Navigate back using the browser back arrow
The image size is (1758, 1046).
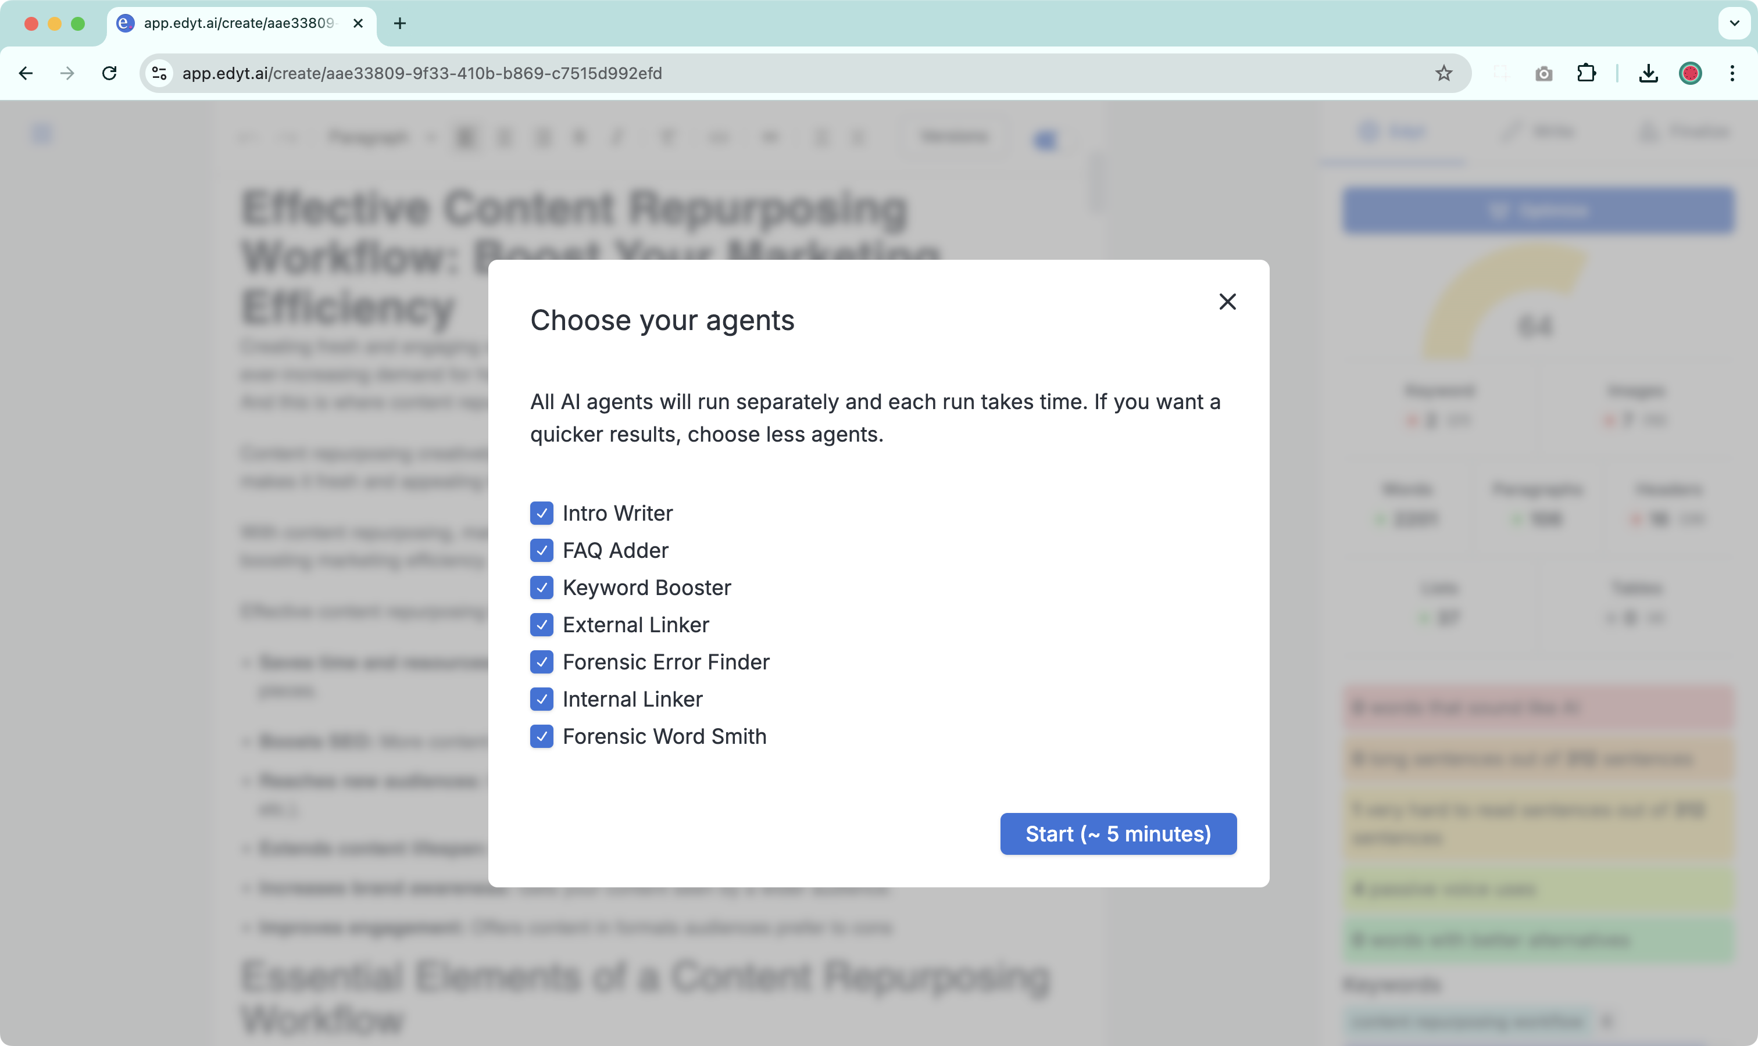tap(26, 73)
